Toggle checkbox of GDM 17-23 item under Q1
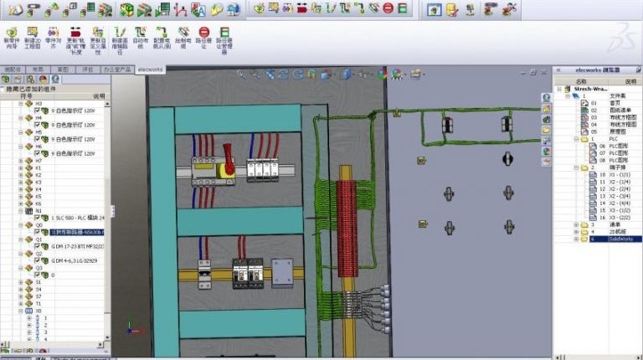Screen dimensions: 643x360 click(38, 246)
